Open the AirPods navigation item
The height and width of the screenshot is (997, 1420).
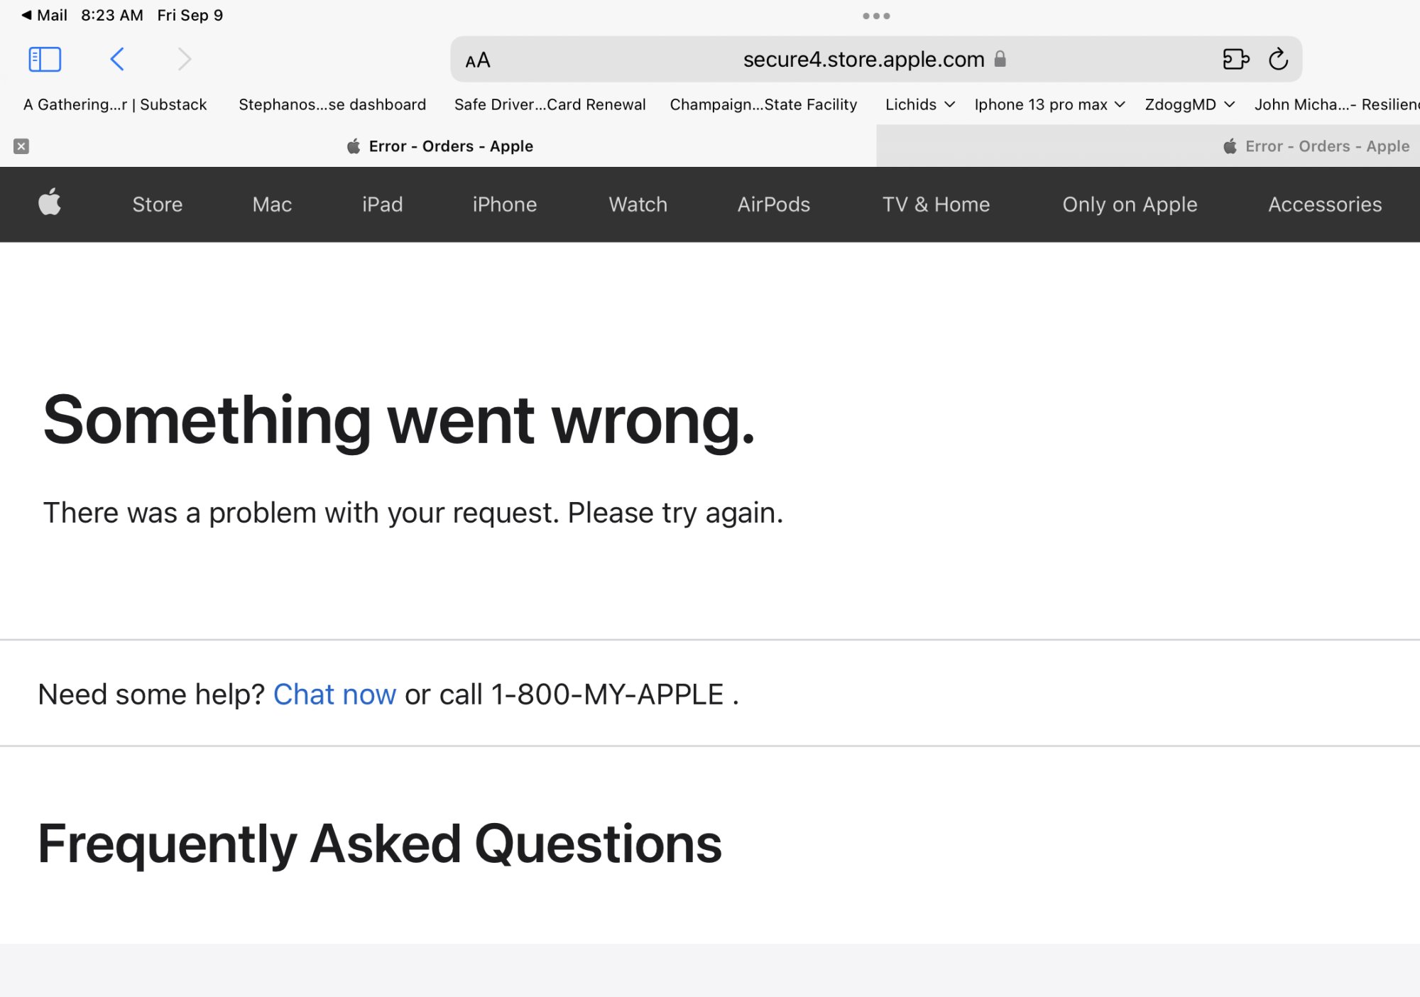[773, 205]
